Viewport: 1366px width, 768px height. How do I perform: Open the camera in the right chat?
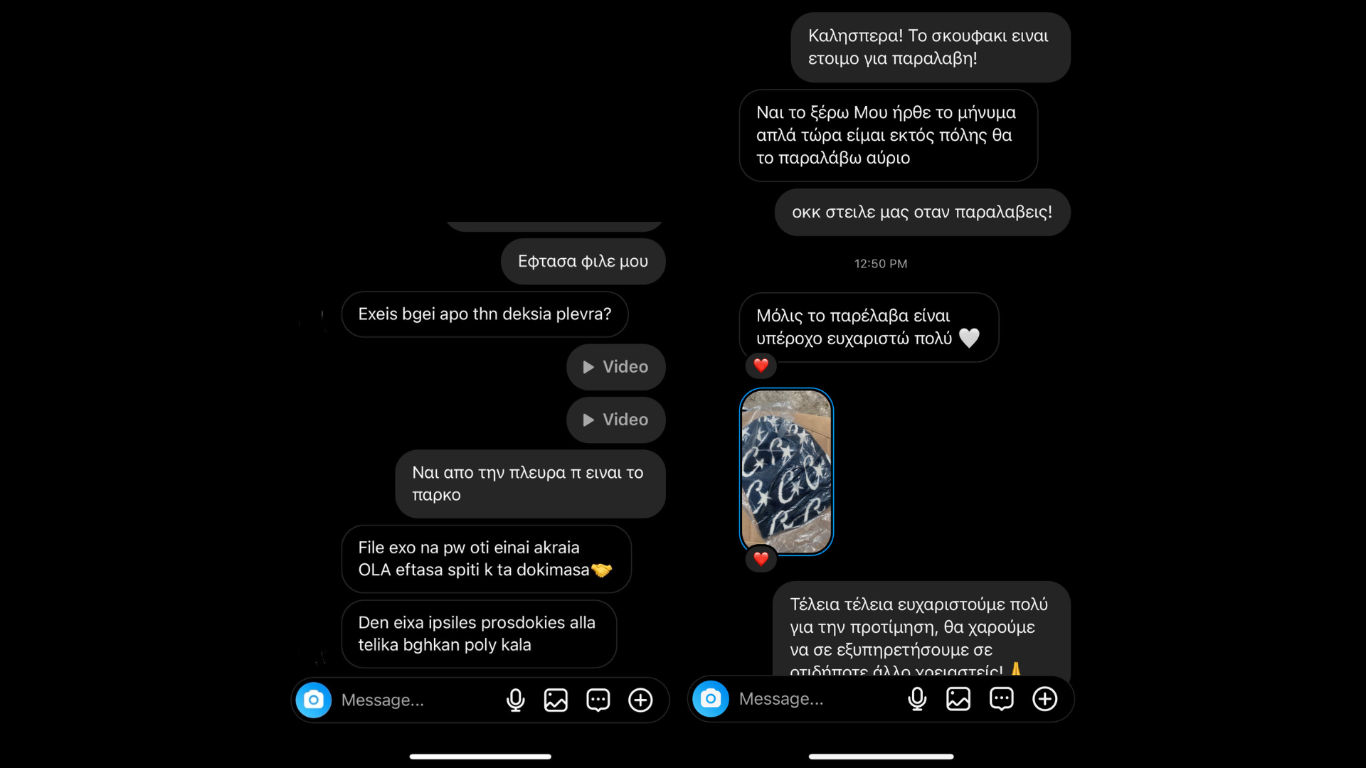pos(711,699)
